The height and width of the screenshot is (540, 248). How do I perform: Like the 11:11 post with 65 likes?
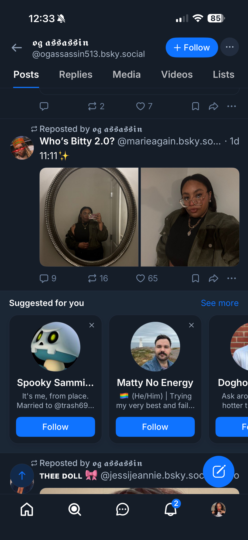(x=140, y=278)
